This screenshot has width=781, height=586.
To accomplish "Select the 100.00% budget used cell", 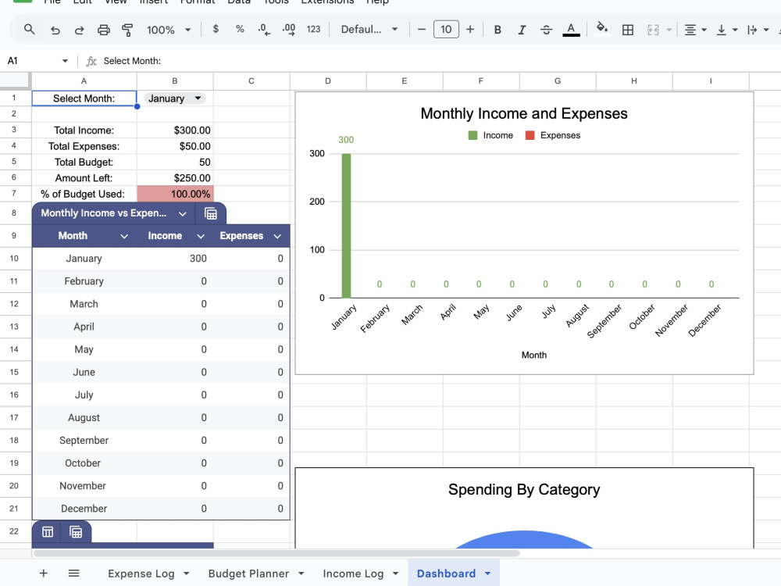I will click(175, 194).
